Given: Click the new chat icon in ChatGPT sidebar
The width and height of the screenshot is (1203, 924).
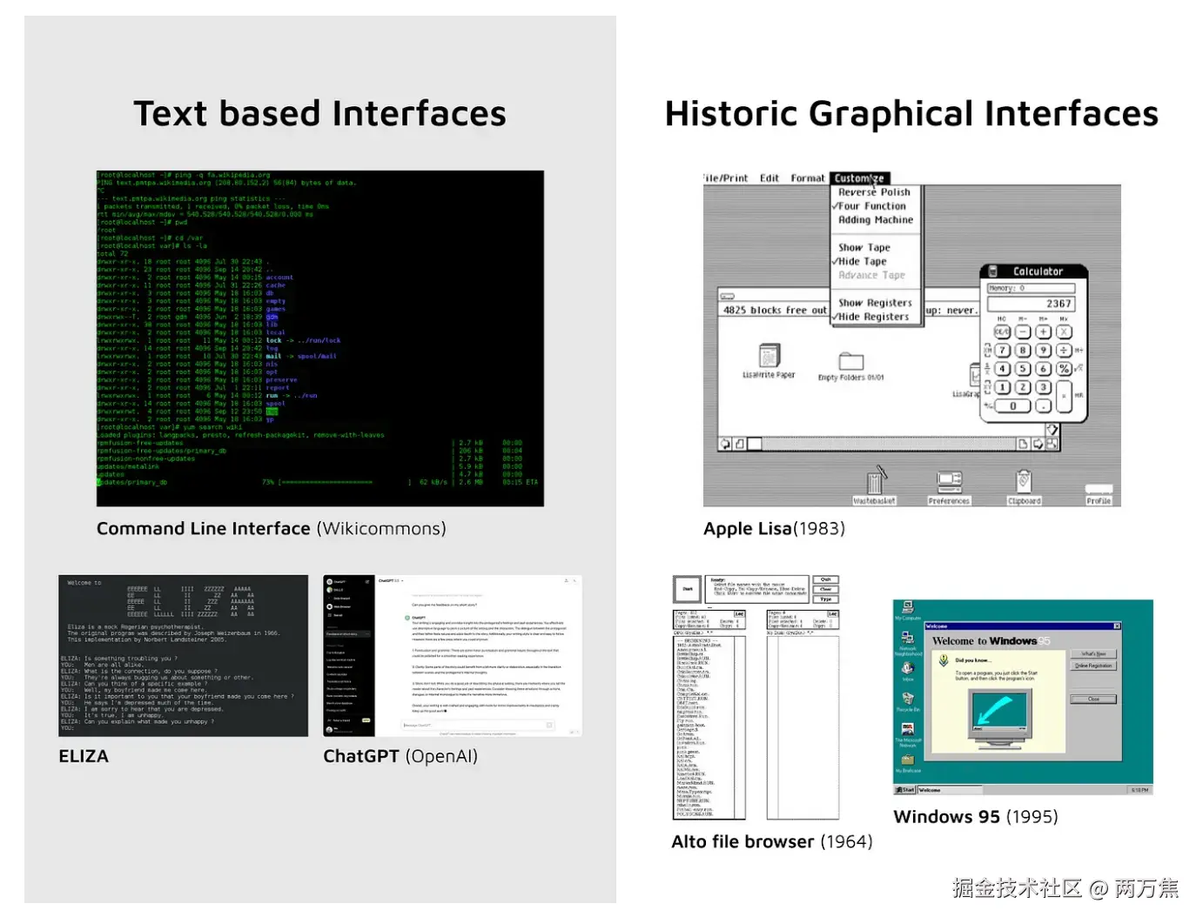Looking at the screenshot, I should (x=367, y=581).
